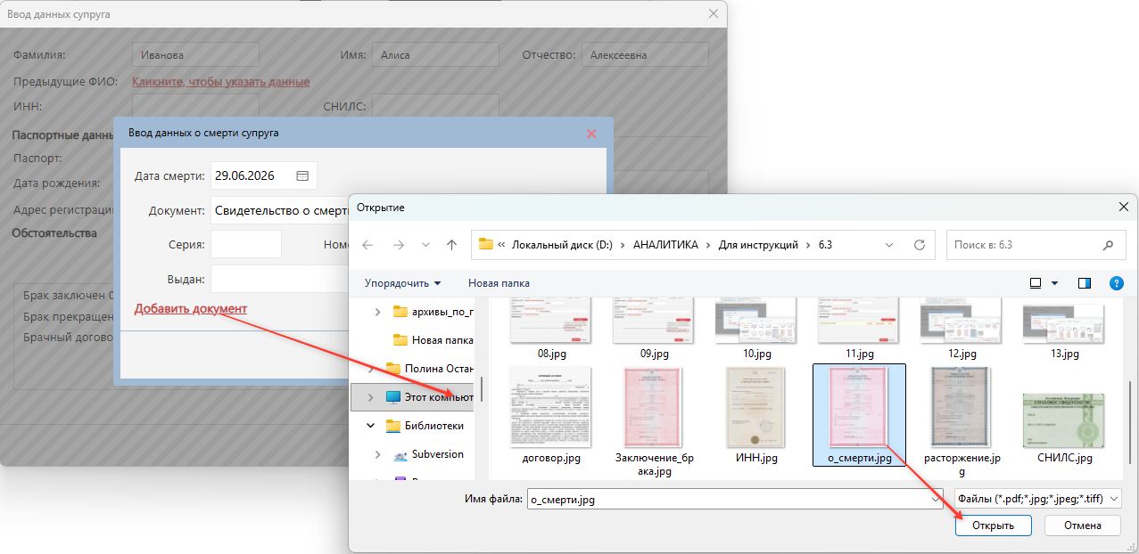Screen dimensions: 1139x554
Task: Open file dialog help icon
Action: click(x=1116, y=283)
